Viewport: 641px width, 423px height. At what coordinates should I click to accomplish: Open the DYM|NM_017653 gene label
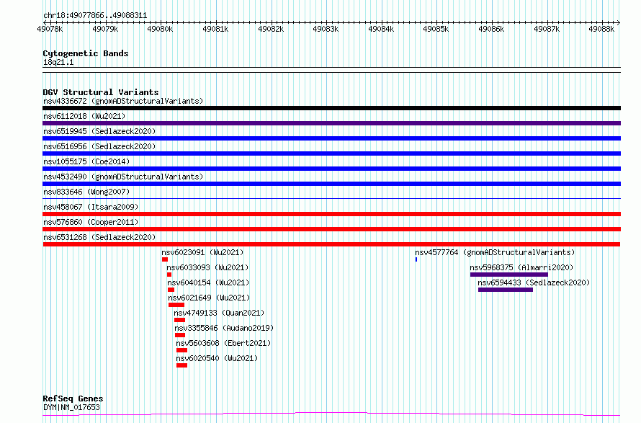click(71, 407)
